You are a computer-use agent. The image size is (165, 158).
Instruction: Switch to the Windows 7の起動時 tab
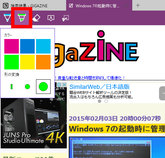click(99, 6)
